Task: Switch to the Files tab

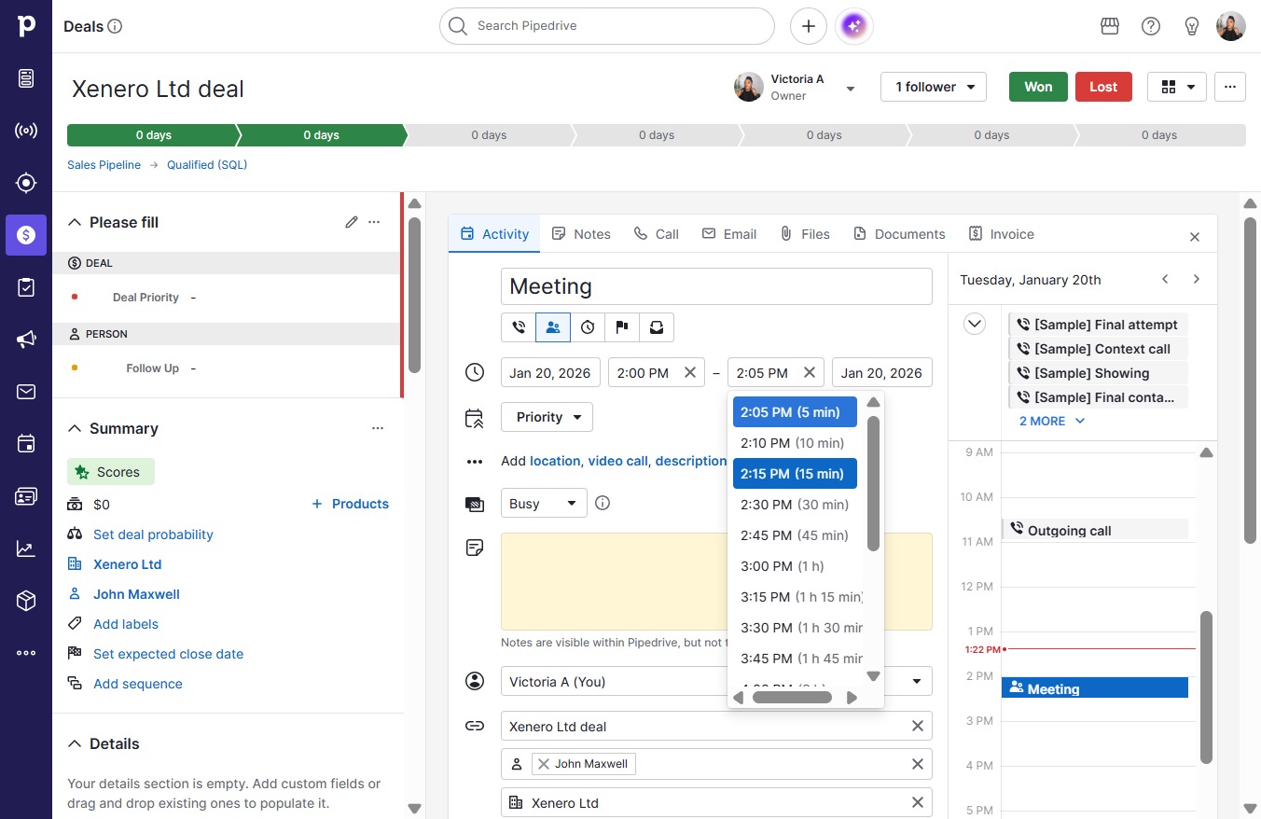Action: coord(805,234)
